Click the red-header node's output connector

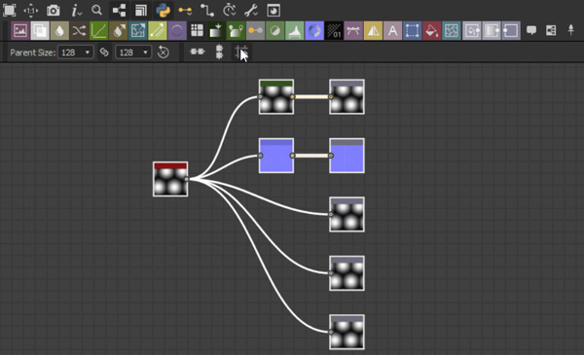pos(187,179)
